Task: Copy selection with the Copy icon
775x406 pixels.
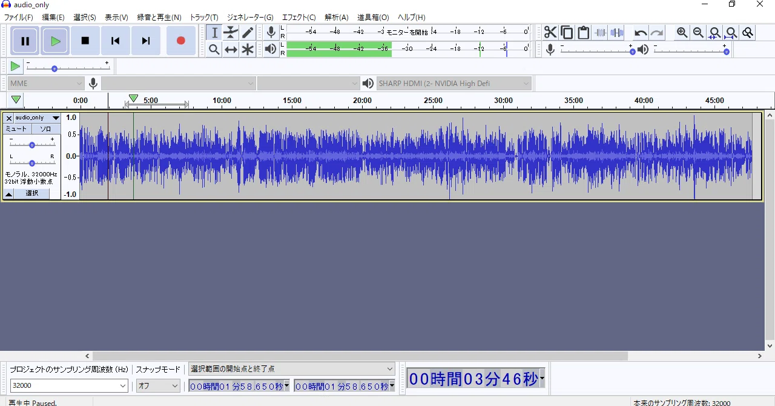Action: (567, 33)
